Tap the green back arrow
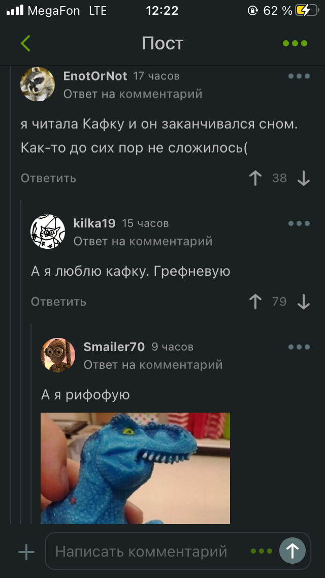The image size is (325, 578). 25,43
